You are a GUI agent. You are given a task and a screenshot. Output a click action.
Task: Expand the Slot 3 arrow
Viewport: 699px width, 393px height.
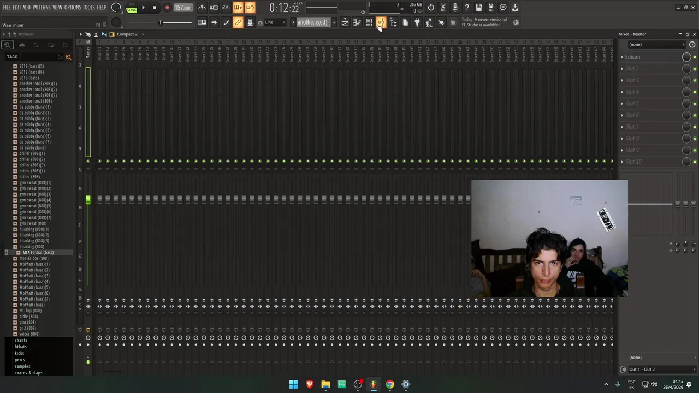(x=622, y=80)
